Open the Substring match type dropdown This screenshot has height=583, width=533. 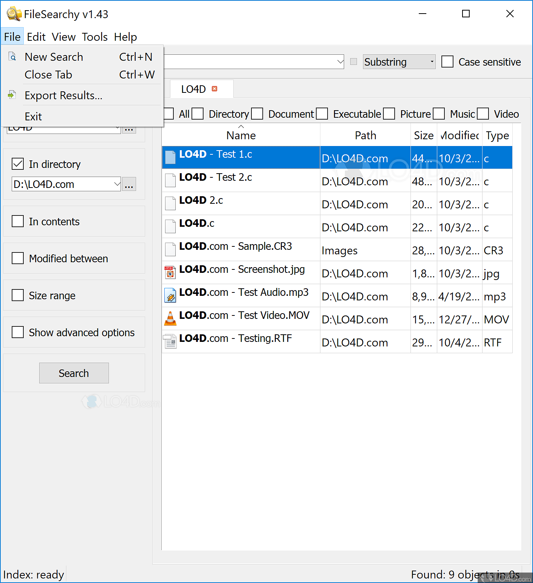click(432, 62)
